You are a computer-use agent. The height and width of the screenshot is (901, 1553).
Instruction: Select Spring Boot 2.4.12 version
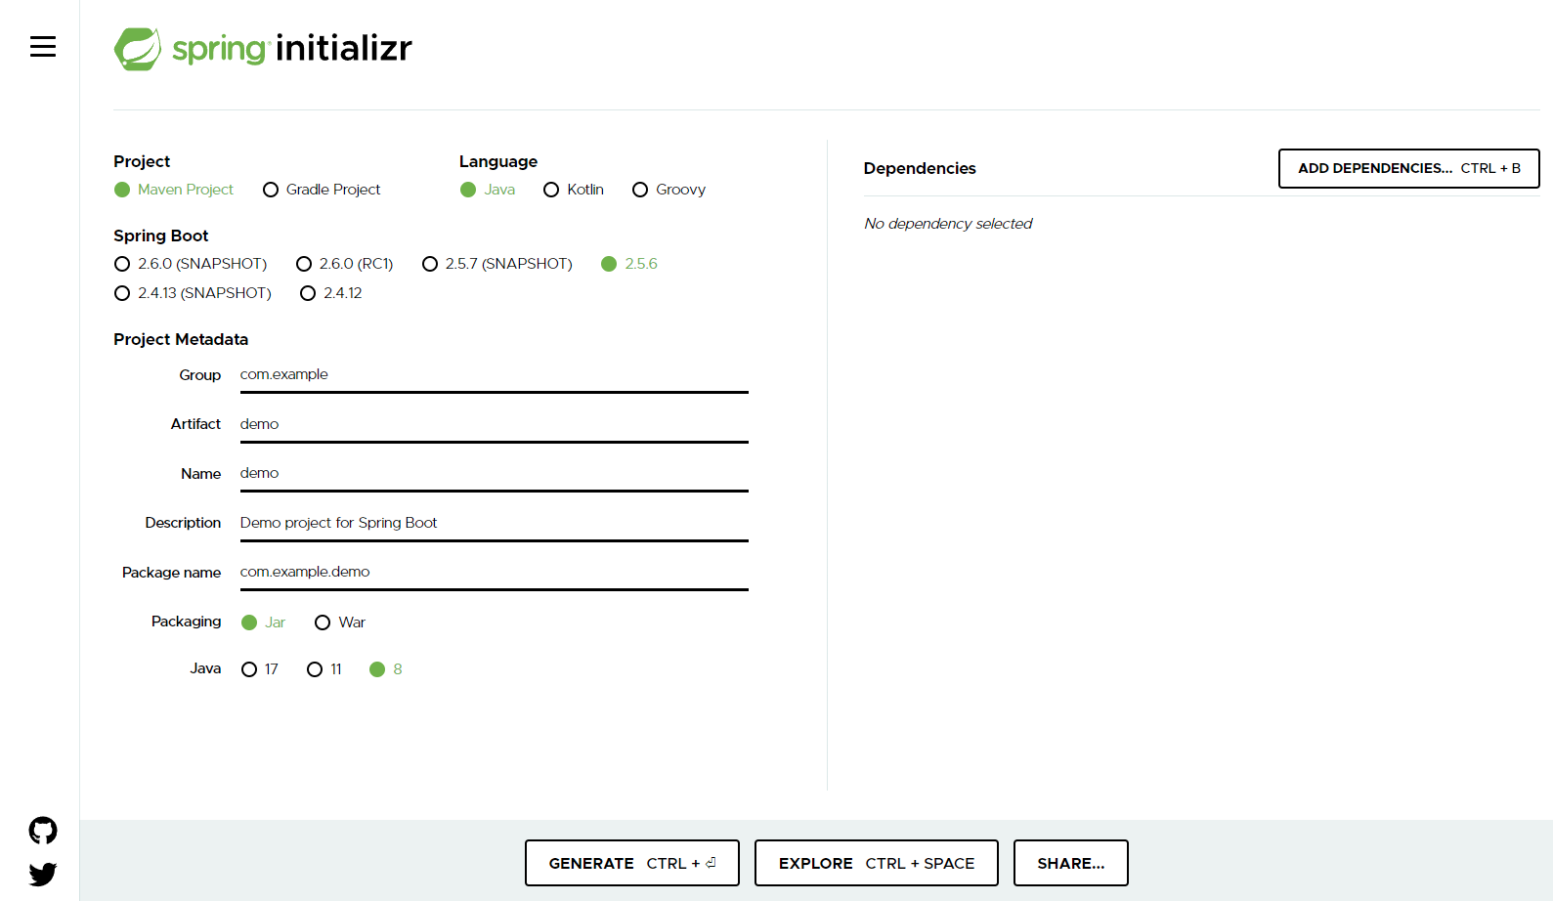(331, 293)
